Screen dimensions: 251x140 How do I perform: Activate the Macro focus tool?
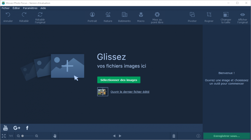[x=141, y=15]
